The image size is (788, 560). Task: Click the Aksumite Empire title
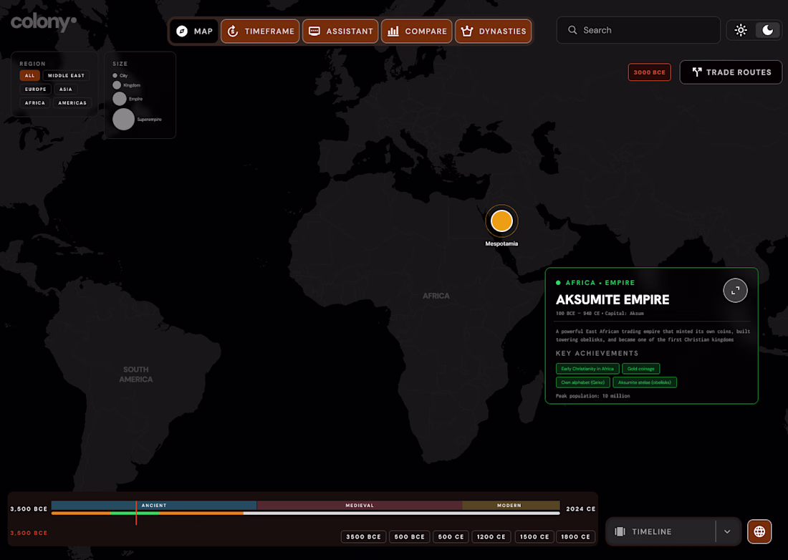(x=612, y=300)
